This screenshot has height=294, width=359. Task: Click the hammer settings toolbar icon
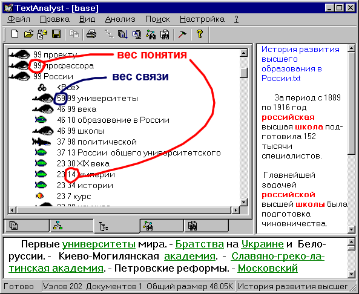[182, 34]
